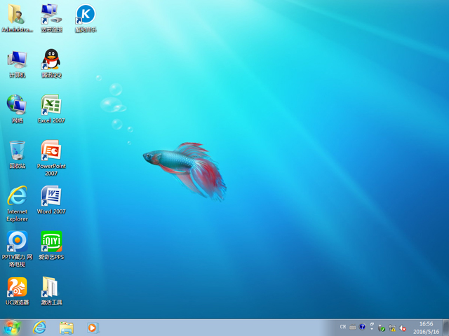
Task: Launch Windows Media Player from the taskbar
Action: pos(93,328)
